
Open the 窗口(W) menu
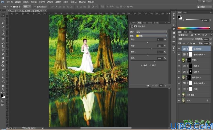coord(82,2)
